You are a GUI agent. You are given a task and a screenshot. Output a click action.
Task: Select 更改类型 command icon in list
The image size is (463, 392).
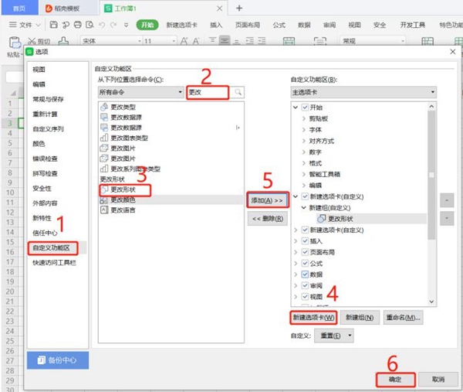tap(104, 107)
